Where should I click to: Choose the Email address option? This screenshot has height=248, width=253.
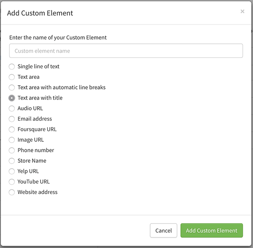(12, 119)
